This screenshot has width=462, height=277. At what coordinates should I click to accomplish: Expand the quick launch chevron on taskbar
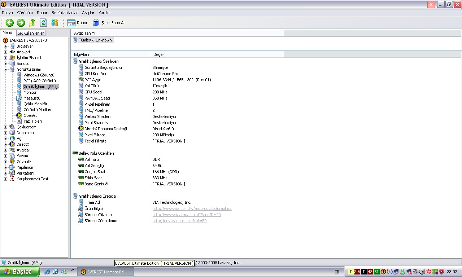click(x=72, y=270)
